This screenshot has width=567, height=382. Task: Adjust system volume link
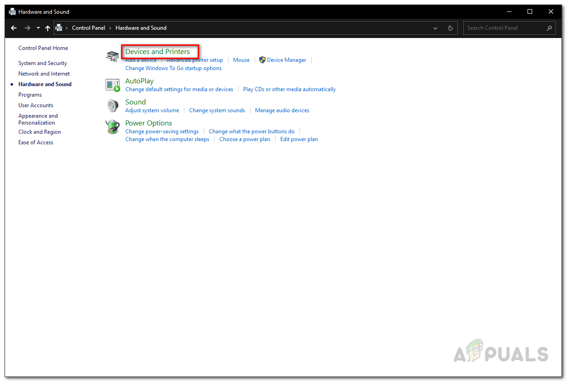click(x=152, y=110)
